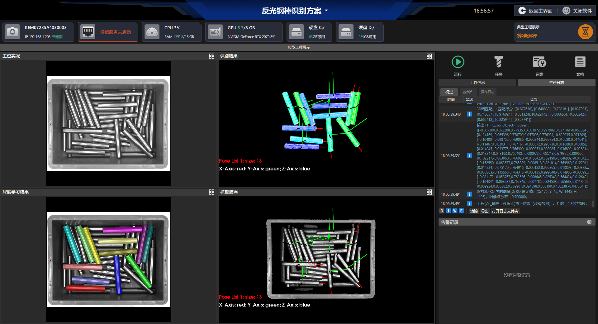The image size is (598, 324).
Task: Open the 文档 (Documents) icon
Action: pos(580,62)
